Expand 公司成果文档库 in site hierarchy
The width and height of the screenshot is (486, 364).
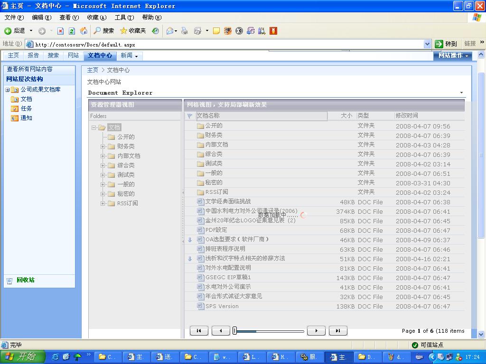pos(8,90)
